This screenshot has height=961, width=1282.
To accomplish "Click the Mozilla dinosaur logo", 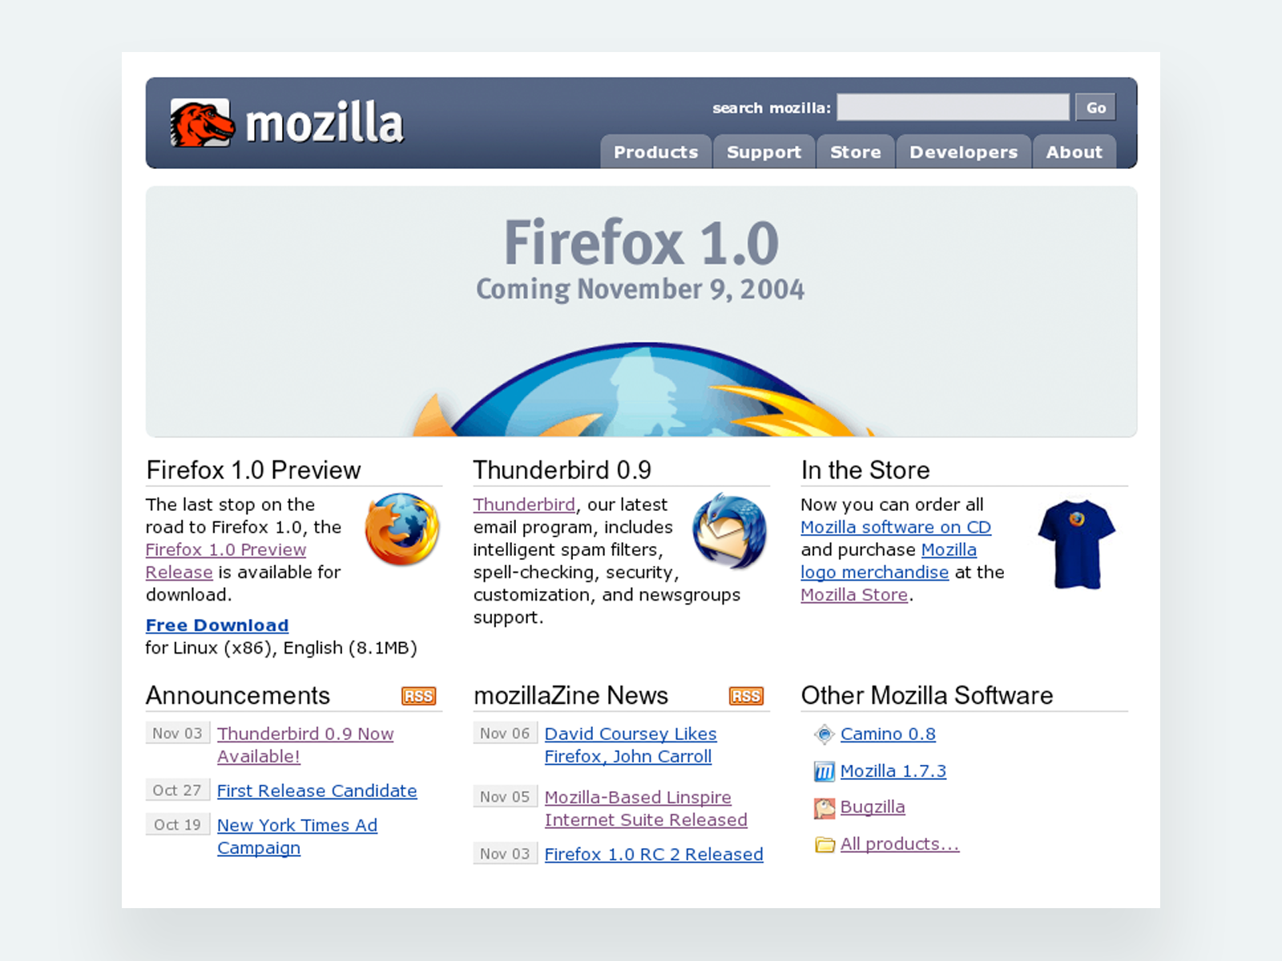I will (202, 123).
